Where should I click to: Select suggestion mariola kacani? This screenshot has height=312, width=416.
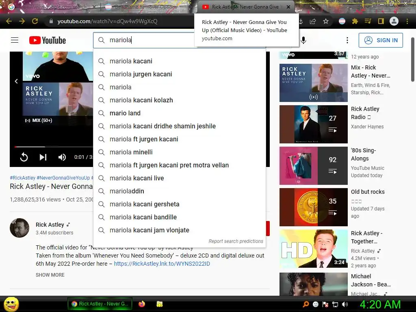tap(180, 61)
